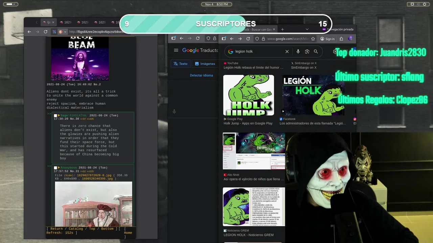
Task: Reload the page in the Tor browser
Action: coord(46,32)
